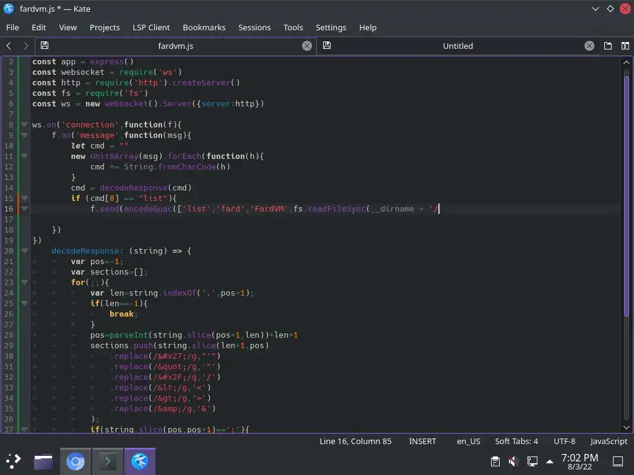This screenshot has width=634, height=475.
Task: Collapse the fold at line 16
Action: point(24,208)
